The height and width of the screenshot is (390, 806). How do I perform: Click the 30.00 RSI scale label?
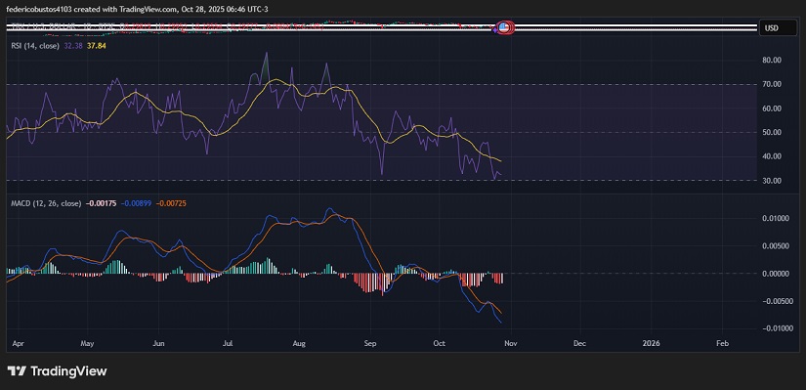(772, 181)
